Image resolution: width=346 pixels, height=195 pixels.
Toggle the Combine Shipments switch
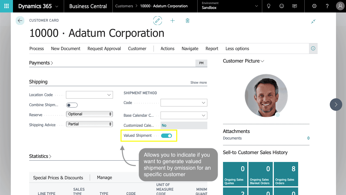point(72,105)
